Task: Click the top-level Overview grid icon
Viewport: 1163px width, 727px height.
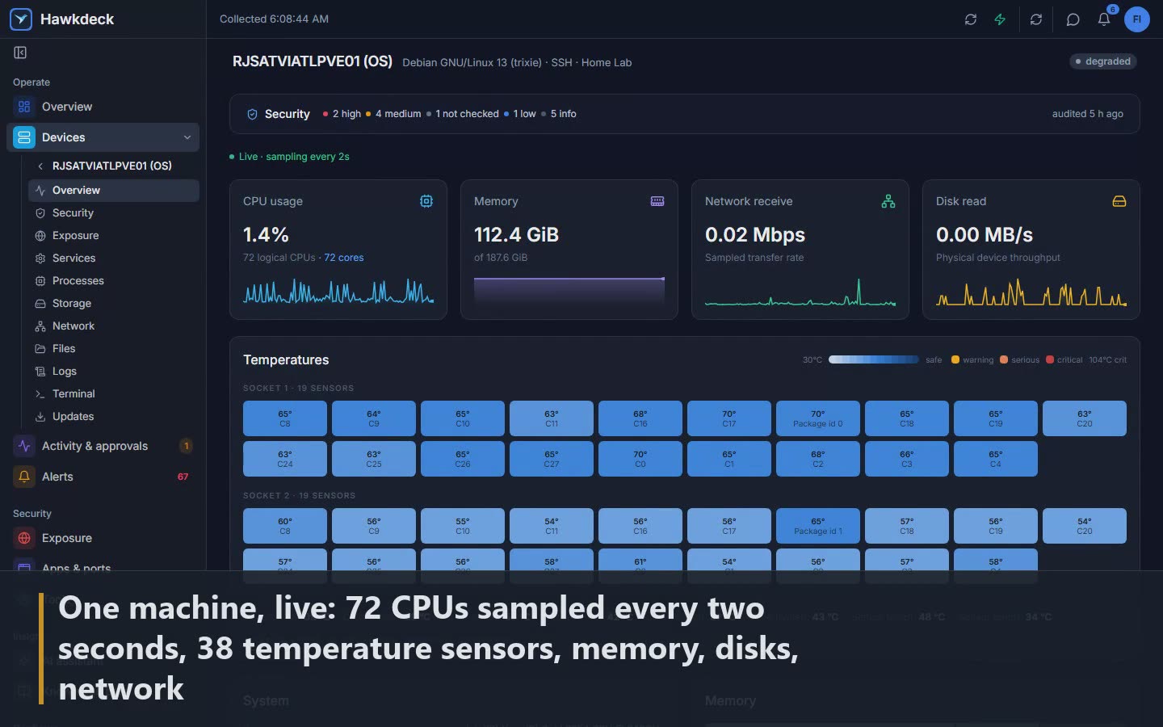Action: pyautogui.click(x=24, y=107)
